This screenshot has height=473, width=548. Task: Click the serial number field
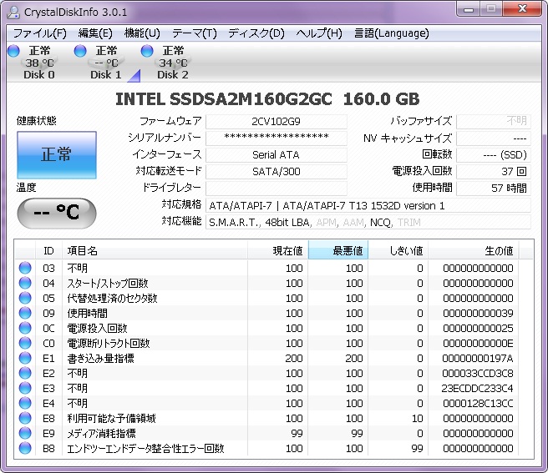coord(276,138)
